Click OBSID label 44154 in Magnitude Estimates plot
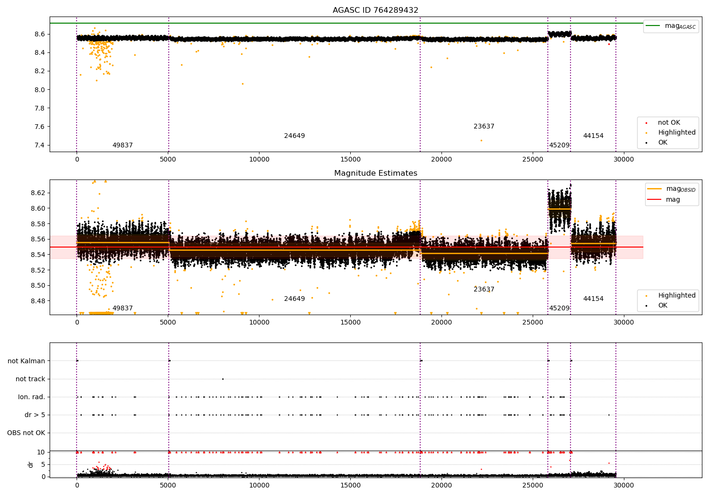 pos(593,299)
